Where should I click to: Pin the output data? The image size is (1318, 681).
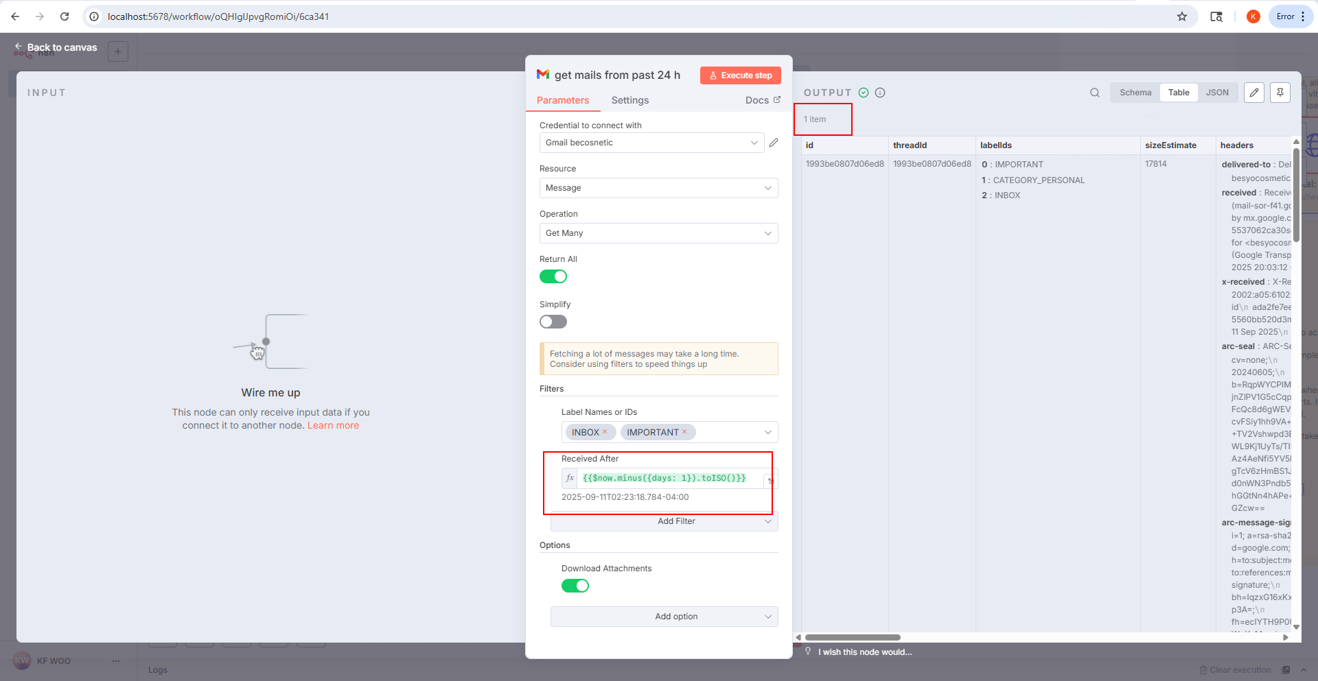[1280, 93]
